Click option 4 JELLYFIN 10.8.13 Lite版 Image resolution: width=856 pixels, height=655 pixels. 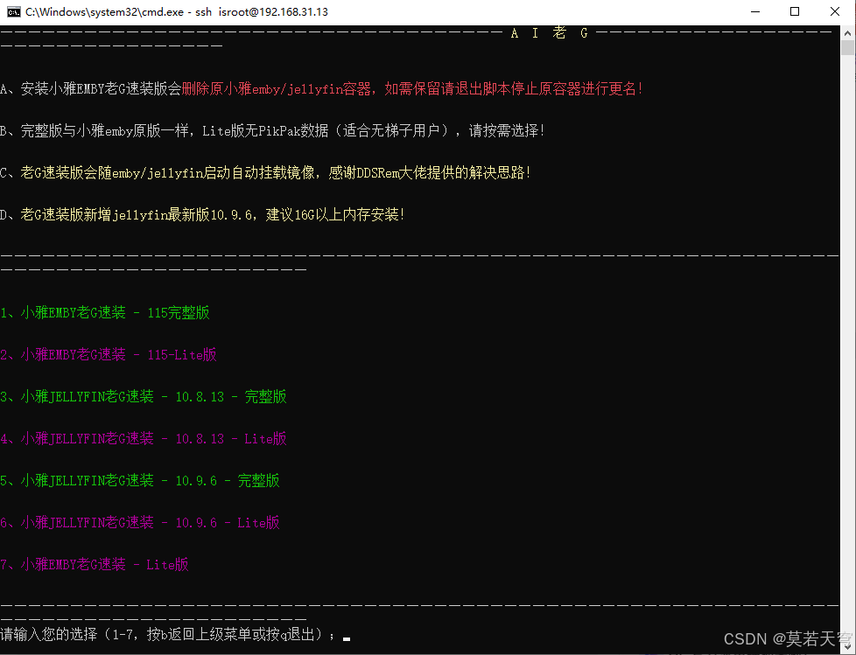coord(144,438)
